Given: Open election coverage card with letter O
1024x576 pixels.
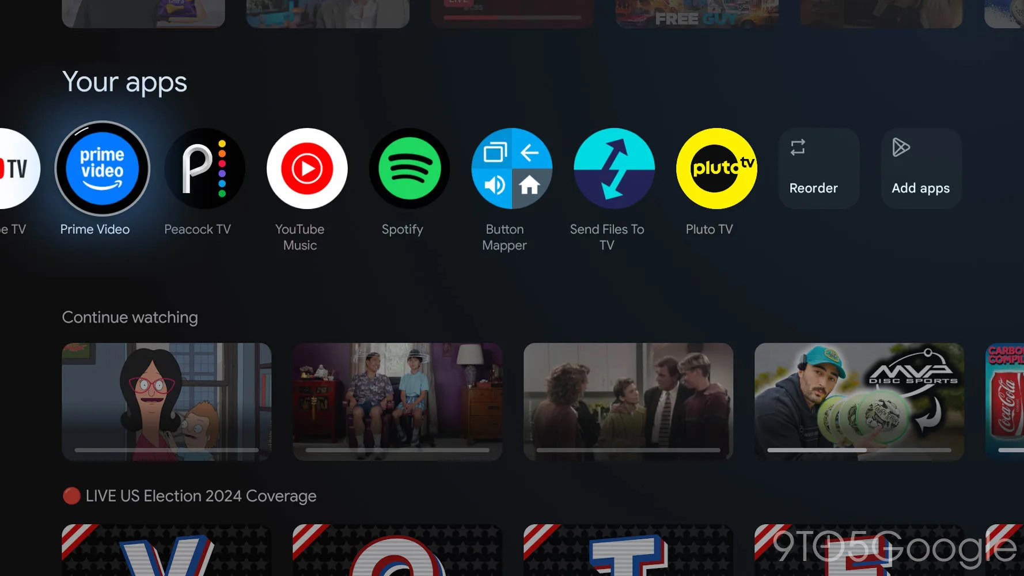Looking at the screenshot, I should [397, 550].
